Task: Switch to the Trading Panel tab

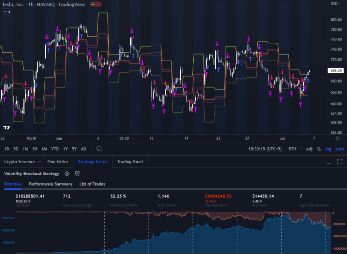Action: click(x=130, y=162)
